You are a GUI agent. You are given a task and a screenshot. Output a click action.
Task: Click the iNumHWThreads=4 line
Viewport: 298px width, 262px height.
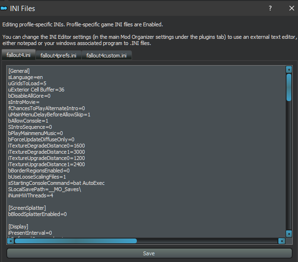point(31,195)
